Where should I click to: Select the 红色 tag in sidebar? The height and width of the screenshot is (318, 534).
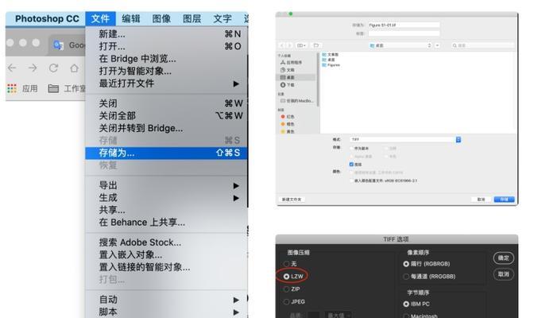pyautogui.click(x=287, y=117)
